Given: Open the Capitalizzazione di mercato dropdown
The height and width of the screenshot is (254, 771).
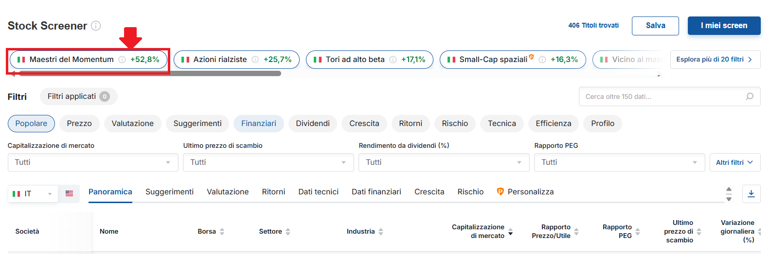Looking at the screenshot, I should click(93, 162).
